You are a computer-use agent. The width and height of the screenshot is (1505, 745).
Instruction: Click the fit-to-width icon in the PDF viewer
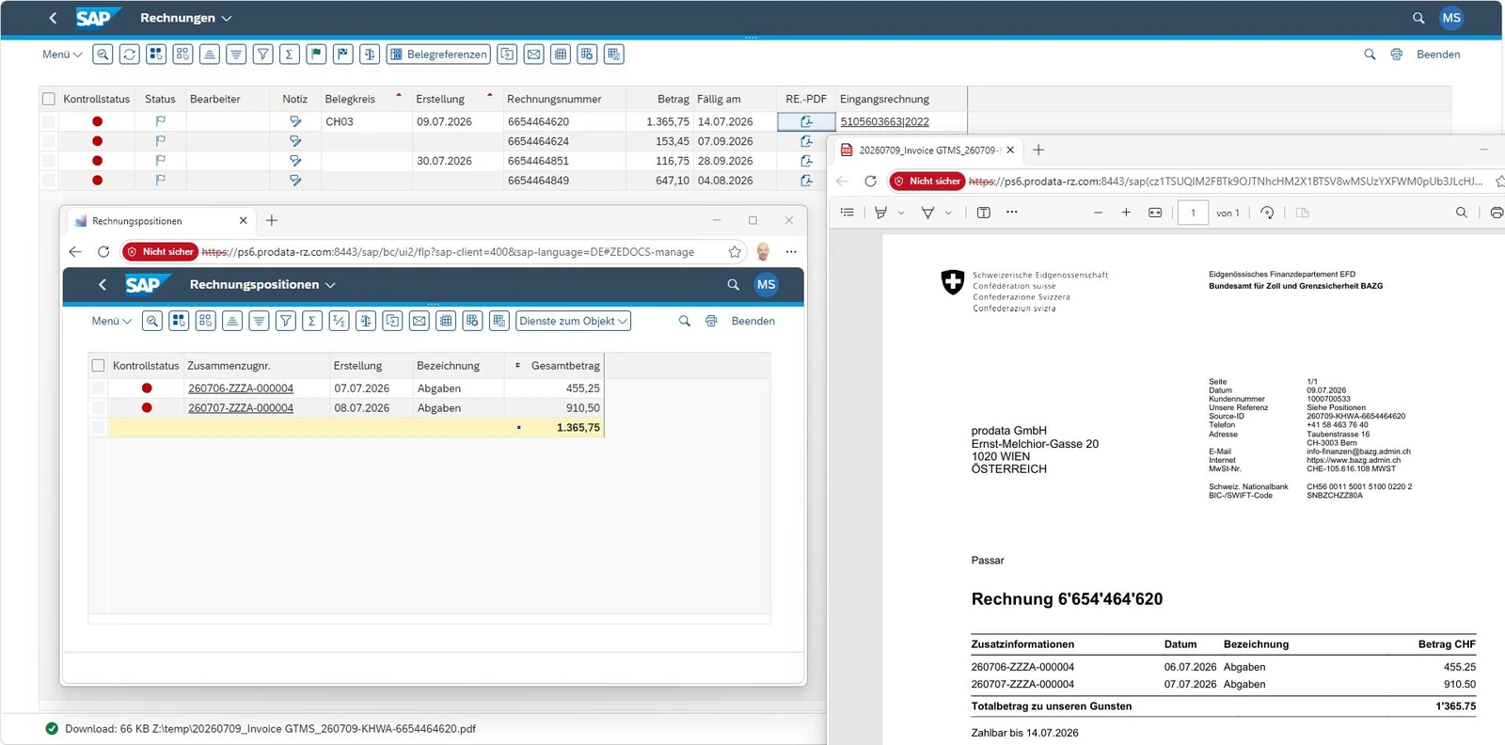(1155, 213)
